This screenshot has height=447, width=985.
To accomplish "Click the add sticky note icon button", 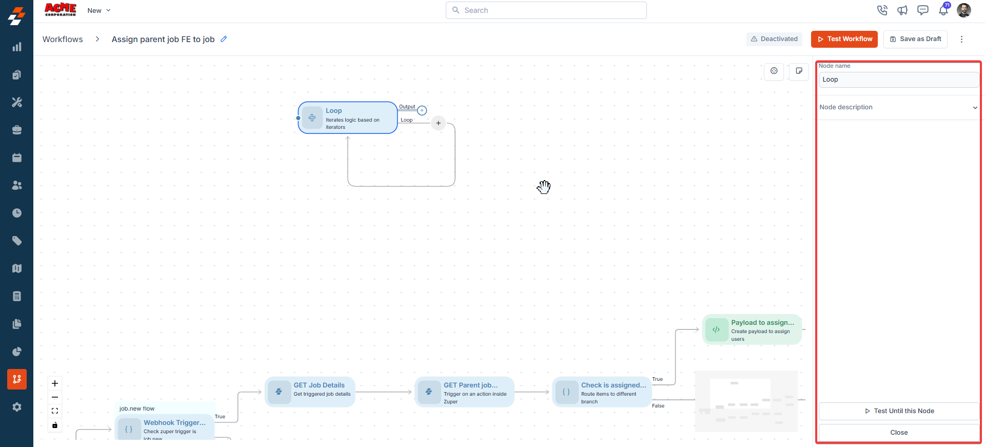I will pyautogui.click(x=799, y=71).
